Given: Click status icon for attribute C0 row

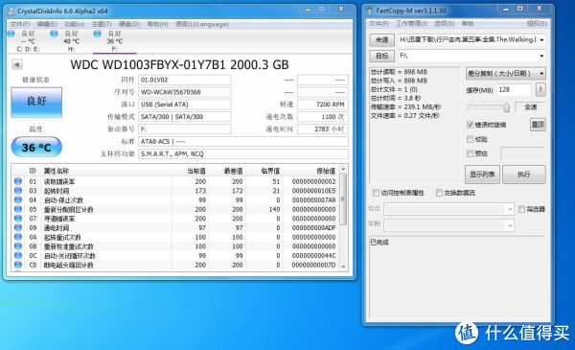Looking at the screenshot, I should point(18,265).
